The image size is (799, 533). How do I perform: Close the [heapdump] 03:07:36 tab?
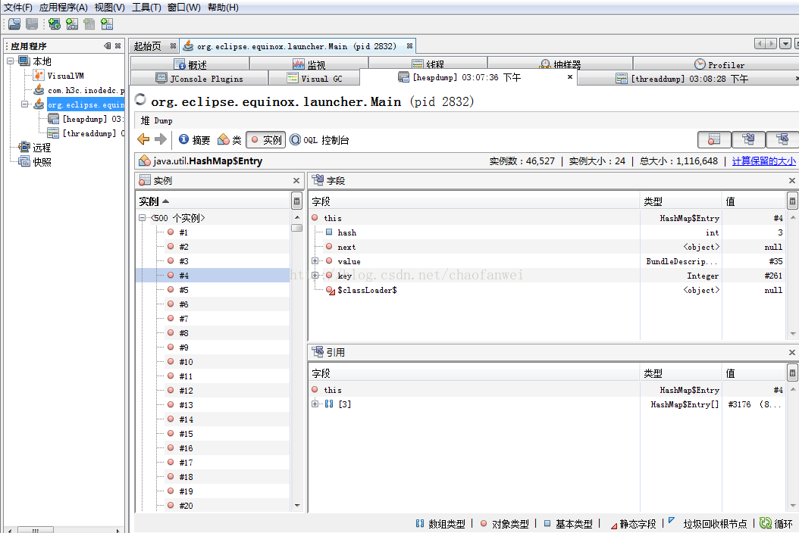[x=570, y=77]
